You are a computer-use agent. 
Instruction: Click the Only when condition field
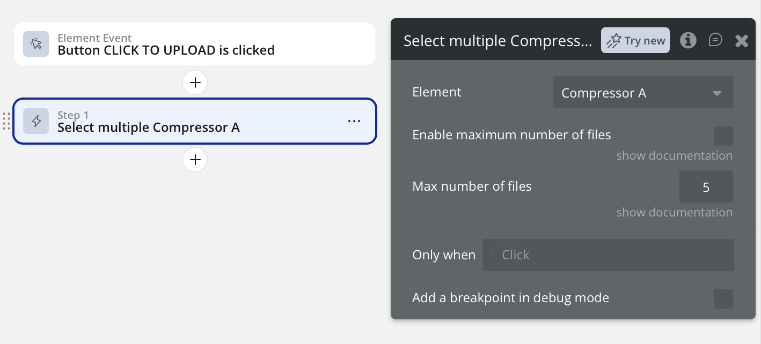click(x=608, y=255)
